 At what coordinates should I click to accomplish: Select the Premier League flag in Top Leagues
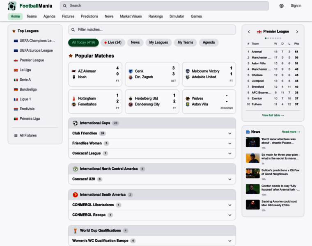(x=16, y=60)
